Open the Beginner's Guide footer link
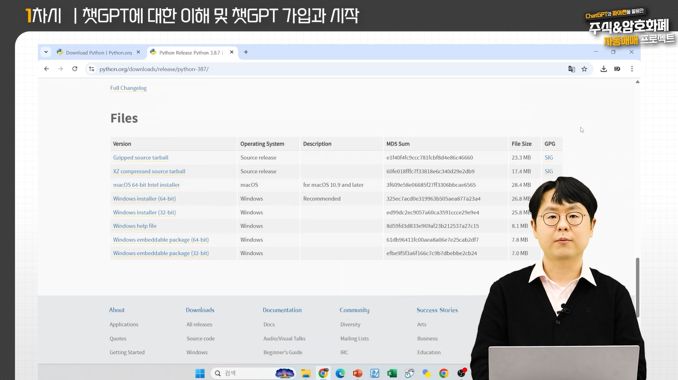The height and width of the screenshot is (380, 678). pos(283,353)
